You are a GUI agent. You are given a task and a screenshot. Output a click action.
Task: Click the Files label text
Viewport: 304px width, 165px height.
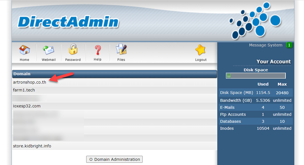pyautogui.click(x=121, y=60)
